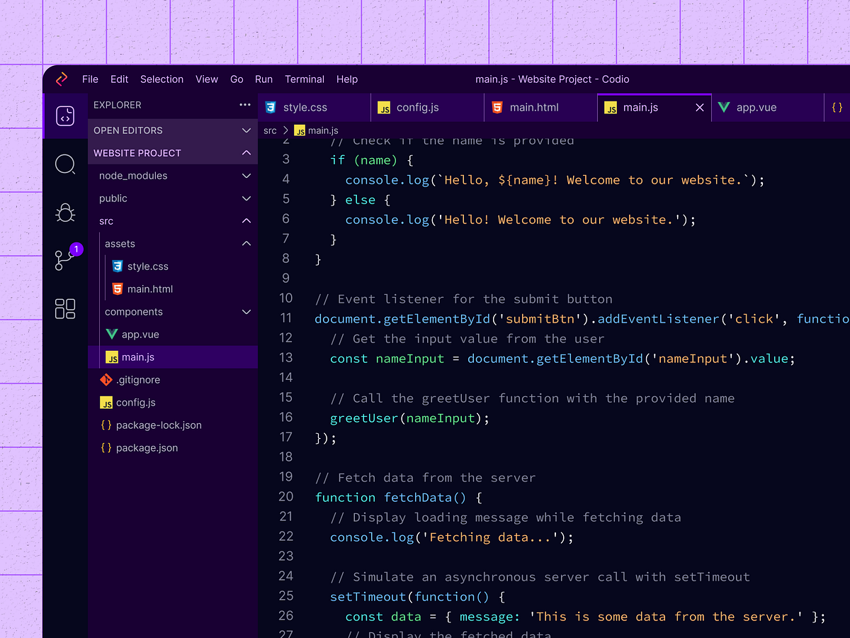Open the Terminal menu
850x638 pixels.
pyautogui.click(x=305, y=79)
